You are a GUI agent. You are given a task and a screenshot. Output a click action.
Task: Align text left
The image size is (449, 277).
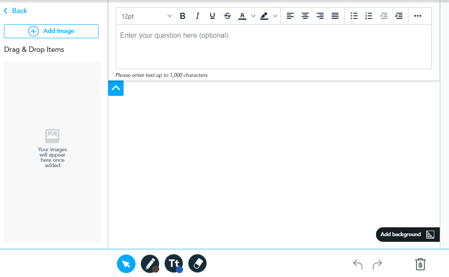coord(290,16)
